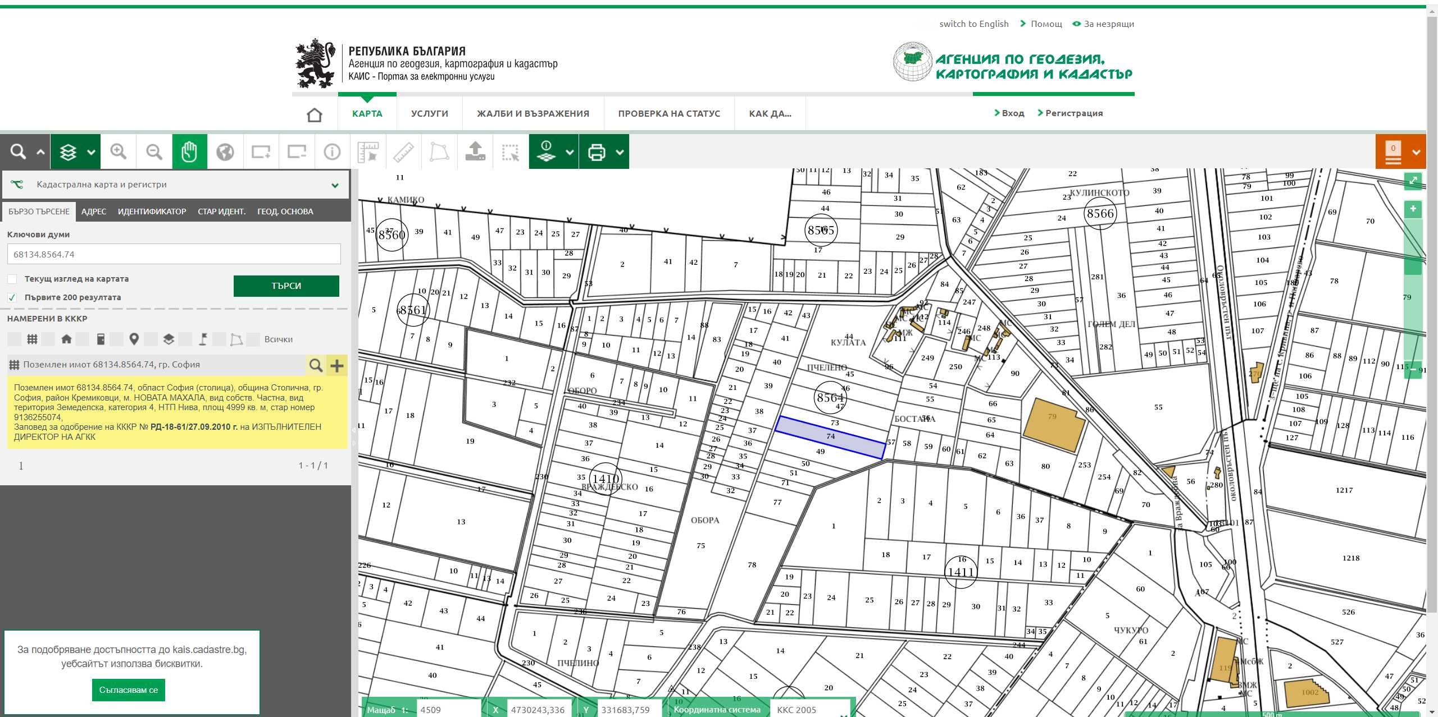Open the print options dropdown arrow
This screenshot has height=717, width=1438.
click(620, 152)
